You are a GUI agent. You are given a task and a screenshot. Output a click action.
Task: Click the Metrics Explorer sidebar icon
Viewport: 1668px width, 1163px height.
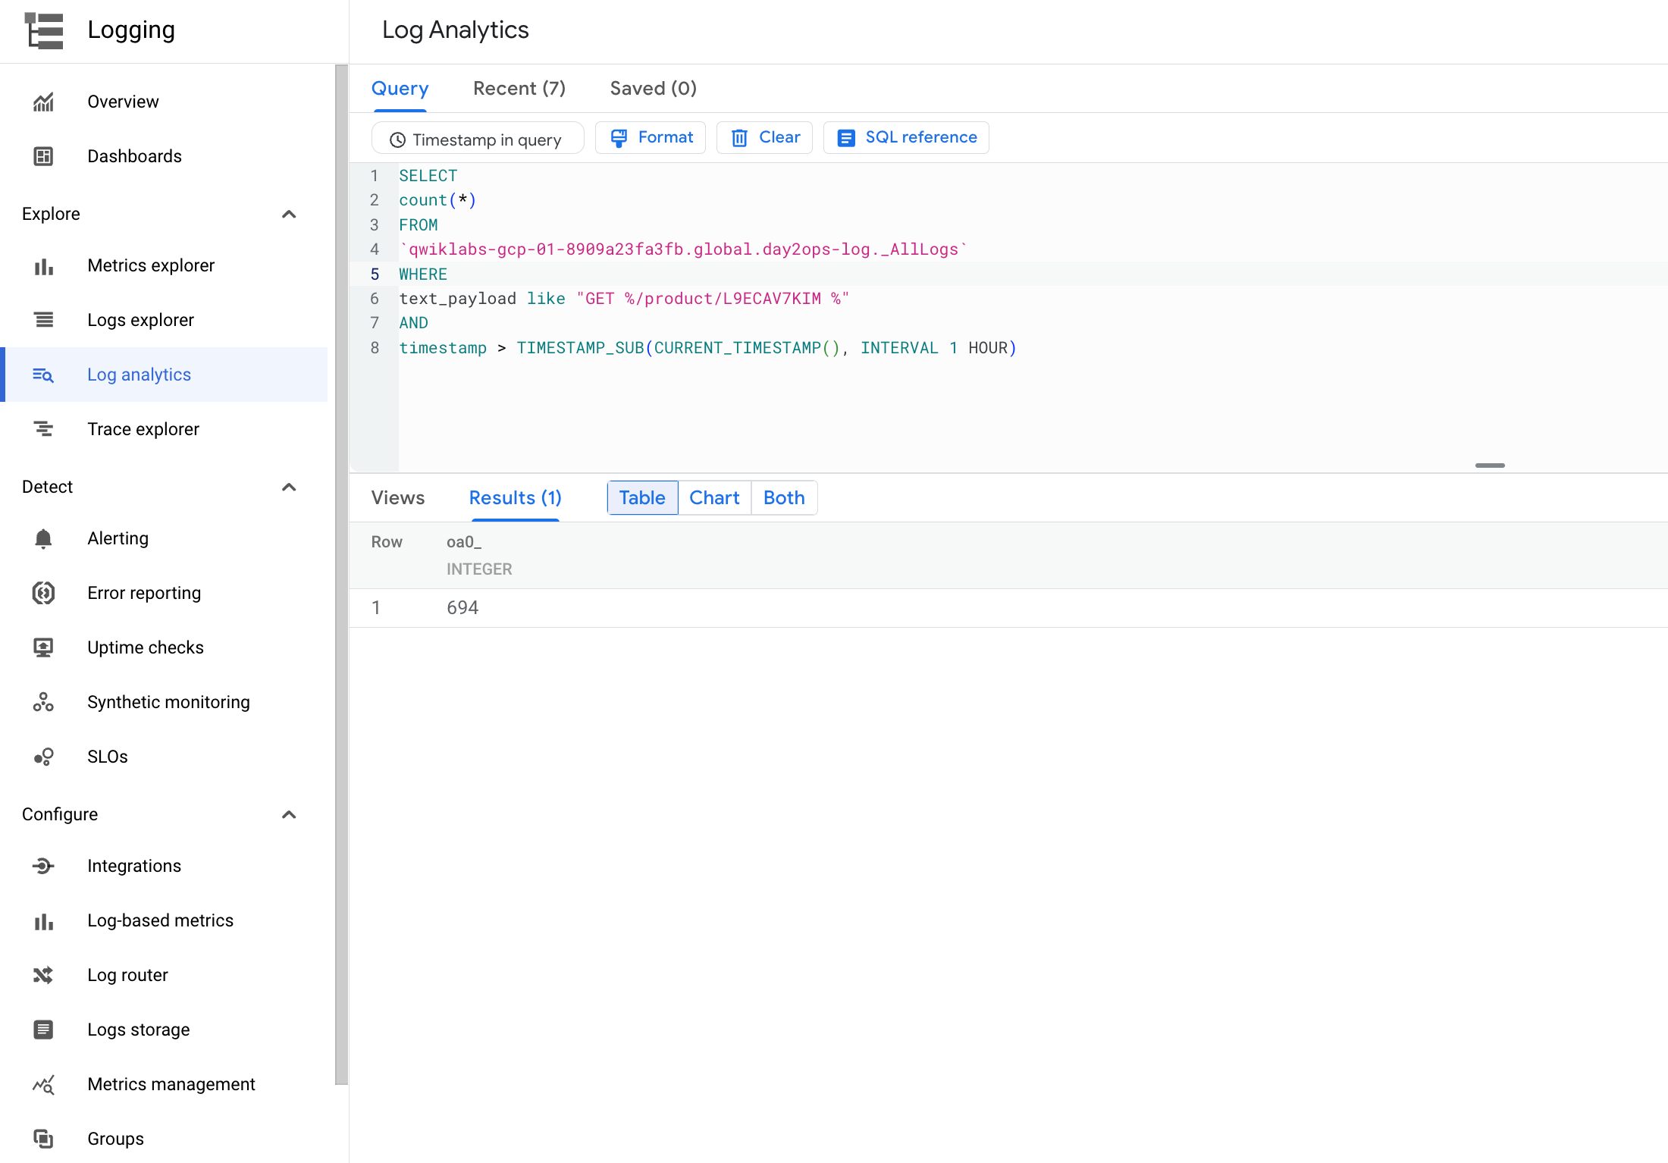click(x=43, y=265)
